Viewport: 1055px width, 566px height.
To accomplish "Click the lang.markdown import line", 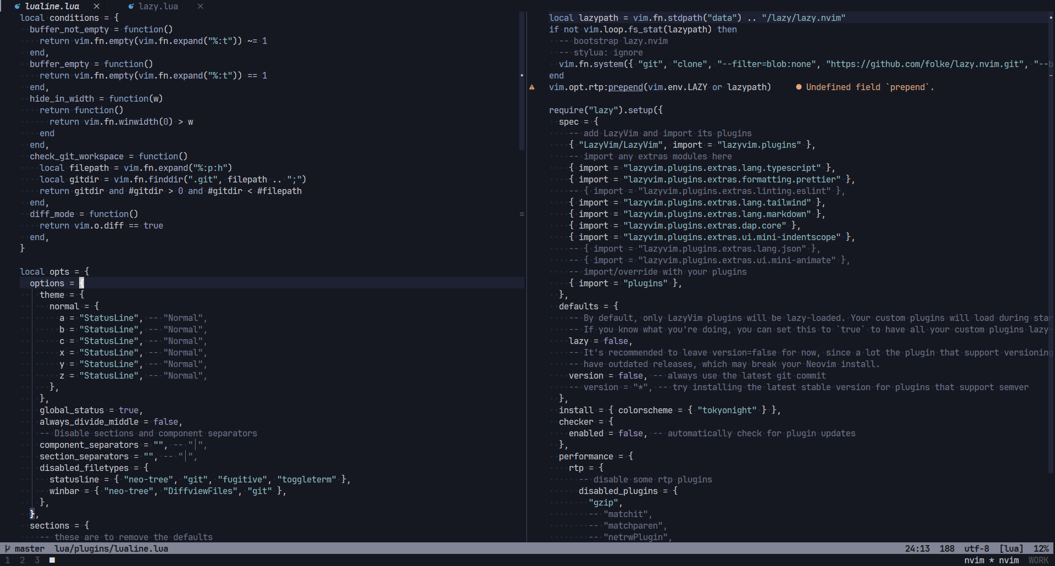I will click(x=697, y=214).
